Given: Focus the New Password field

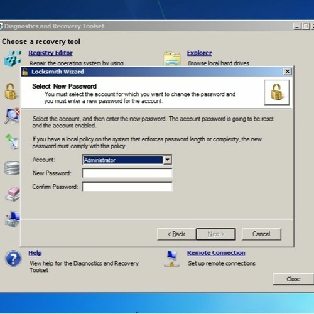Looking at the screenshot, I should pyautogui.click(x=127, y=173).
